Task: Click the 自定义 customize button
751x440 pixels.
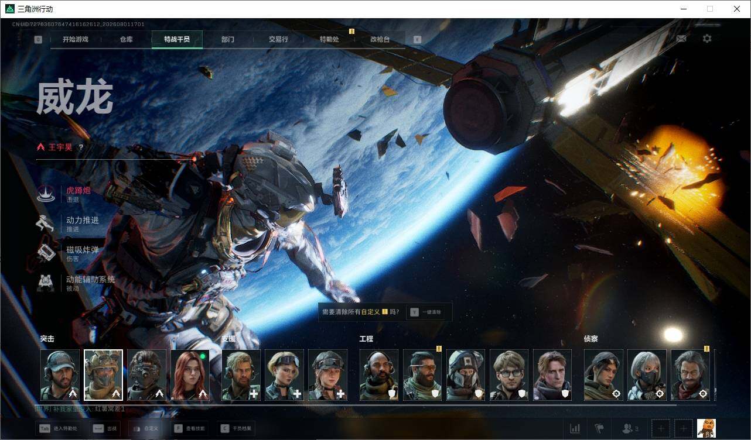Action: pos(146,428)
